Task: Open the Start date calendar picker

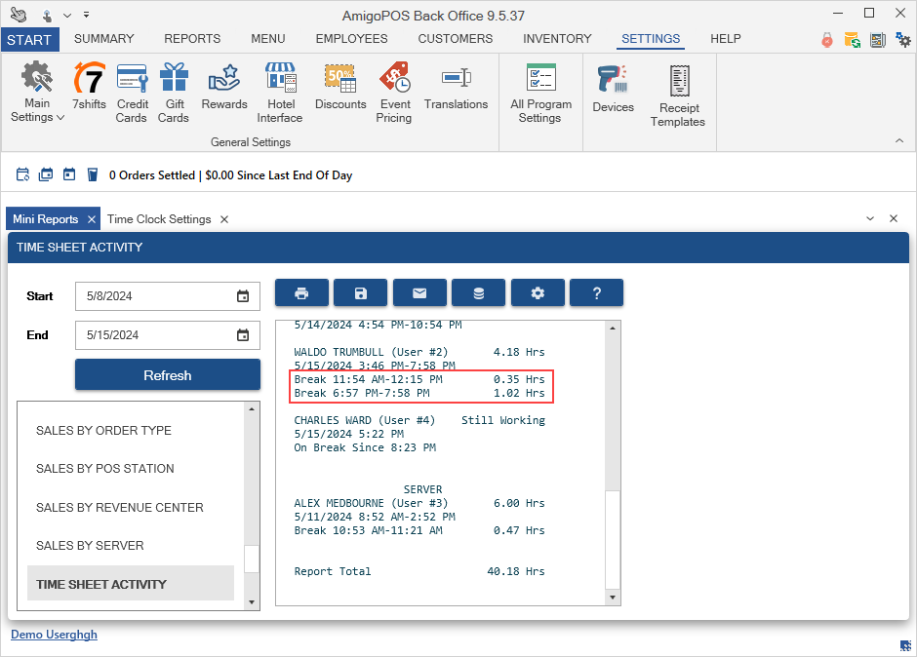Action: (243, 296)
